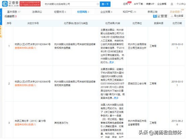Open the APP下载 link

point(138,4)
